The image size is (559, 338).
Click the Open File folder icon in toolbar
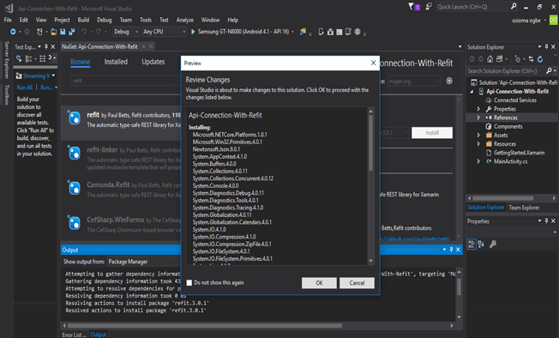point(53,32)
